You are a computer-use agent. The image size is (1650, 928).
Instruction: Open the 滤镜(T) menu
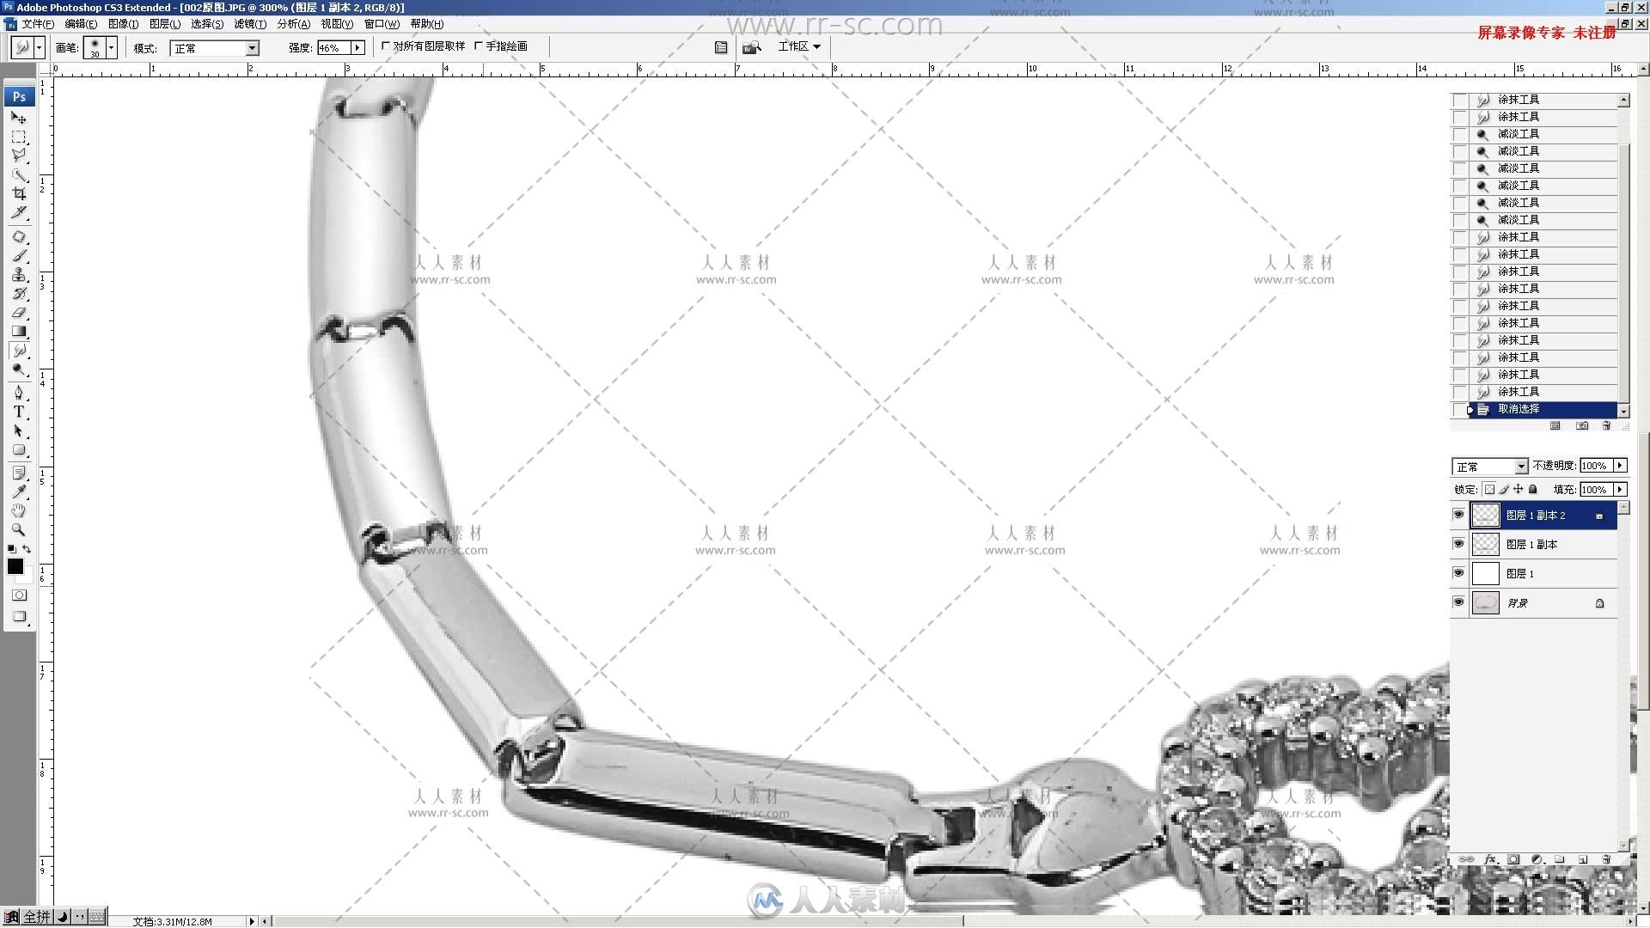click(x=250, y=24)
